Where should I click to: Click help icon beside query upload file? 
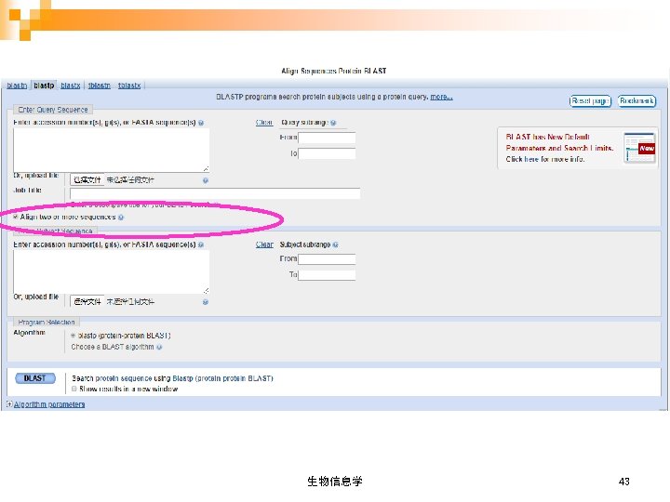(206, 180)
